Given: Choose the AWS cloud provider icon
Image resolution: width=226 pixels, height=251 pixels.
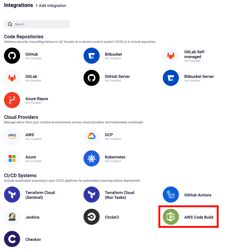Looking at the screenshot, I should click(12, 136).
